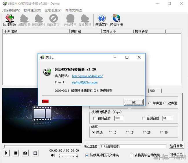Click the audio quality 64 field
The width and height of the screenshot is (188, 163).
[167, 118]
